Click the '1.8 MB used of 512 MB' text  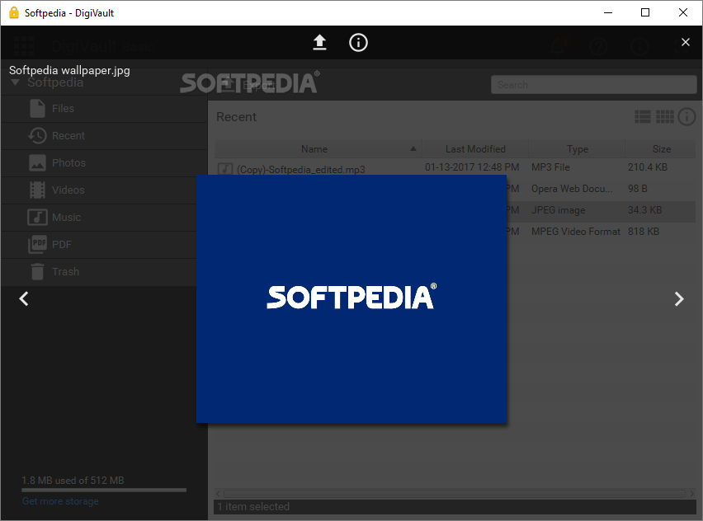point(73,481)
